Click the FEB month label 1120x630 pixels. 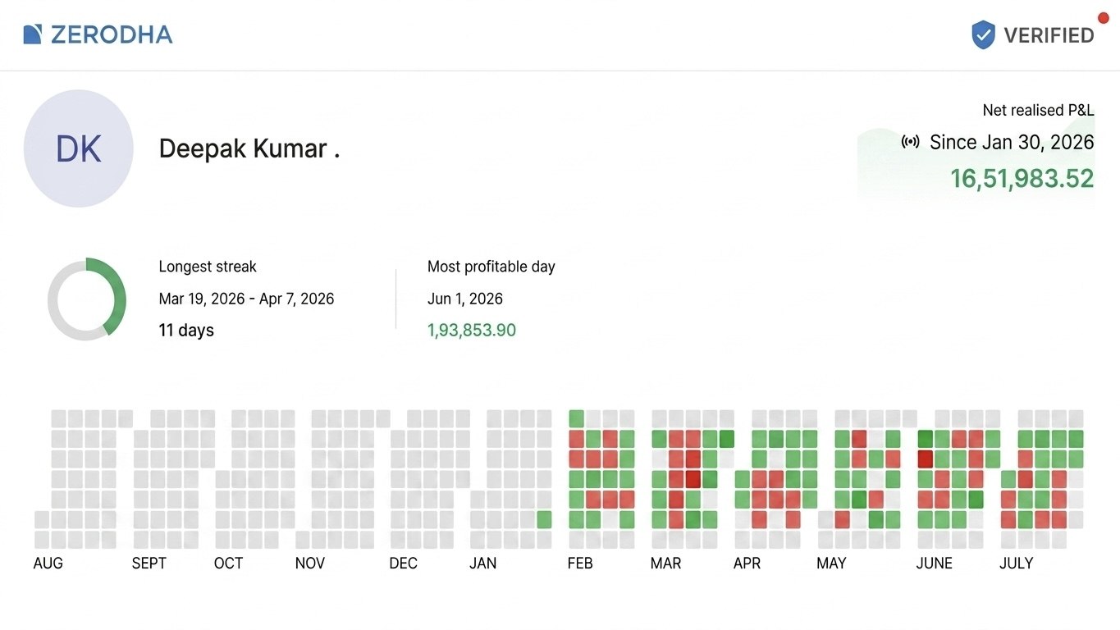[580, 564]
